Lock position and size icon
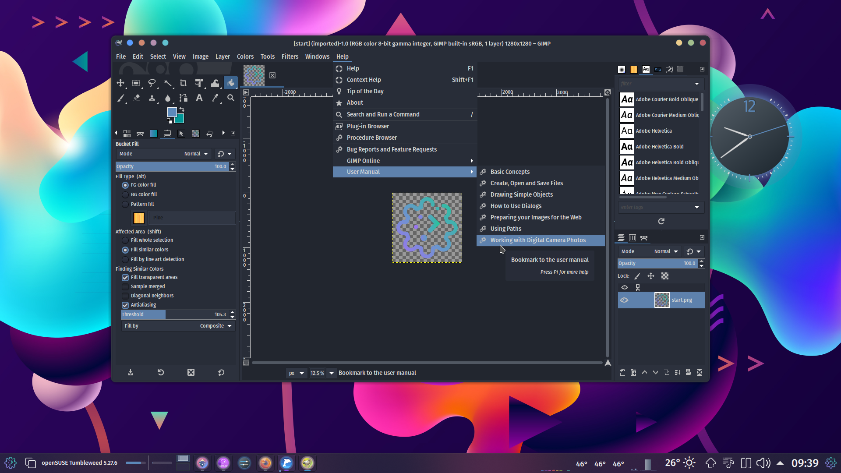This screenshot has height=473, width=841. point(651,276)
